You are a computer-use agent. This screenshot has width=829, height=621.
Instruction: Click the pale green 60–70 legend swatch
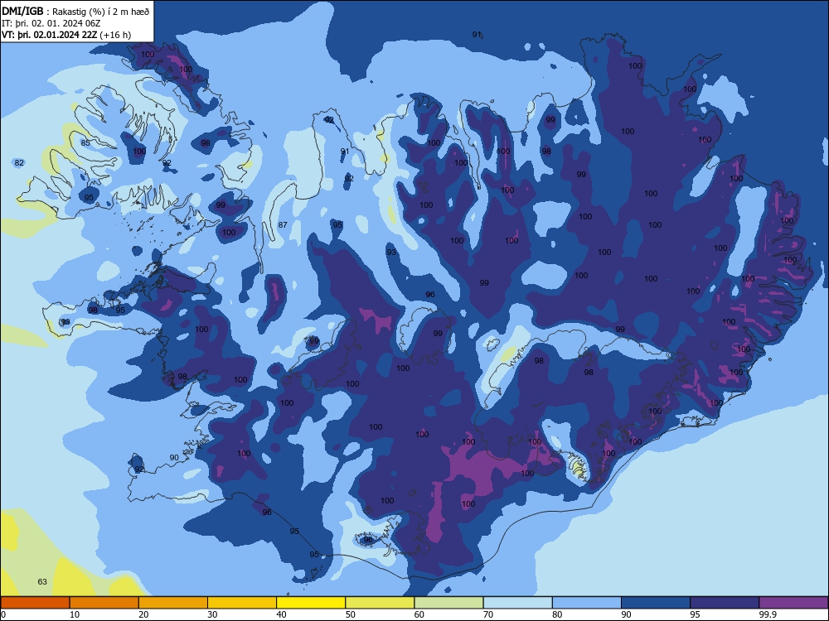click(448, 603)
